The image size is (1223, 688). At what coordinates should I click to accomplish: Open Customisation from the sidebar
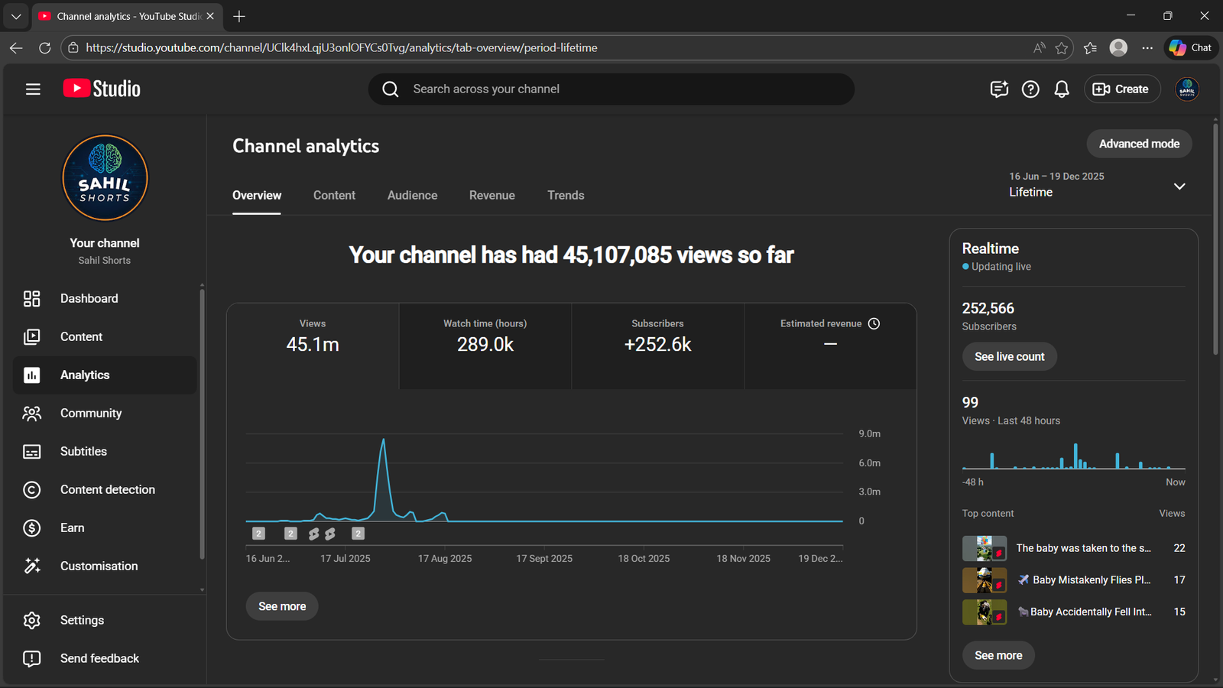(x=99, y=566)
